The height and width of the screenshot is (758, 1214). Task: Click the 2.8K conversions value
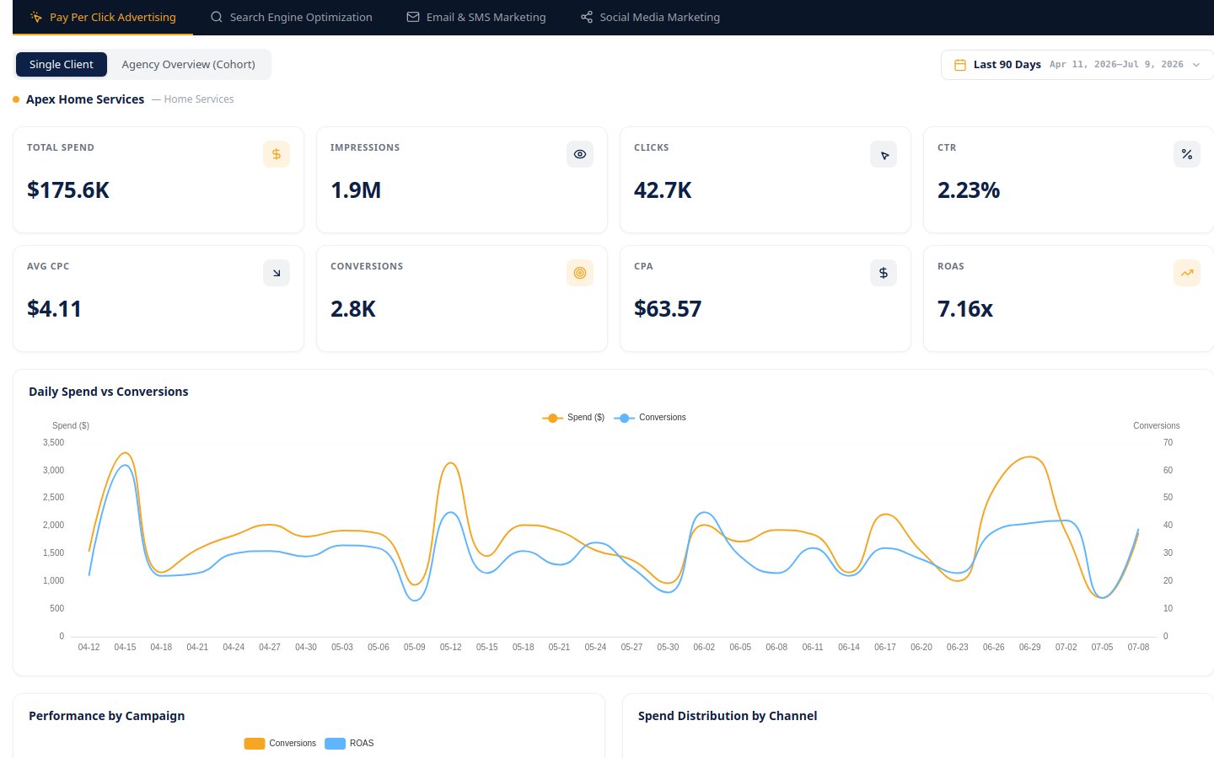353,309
